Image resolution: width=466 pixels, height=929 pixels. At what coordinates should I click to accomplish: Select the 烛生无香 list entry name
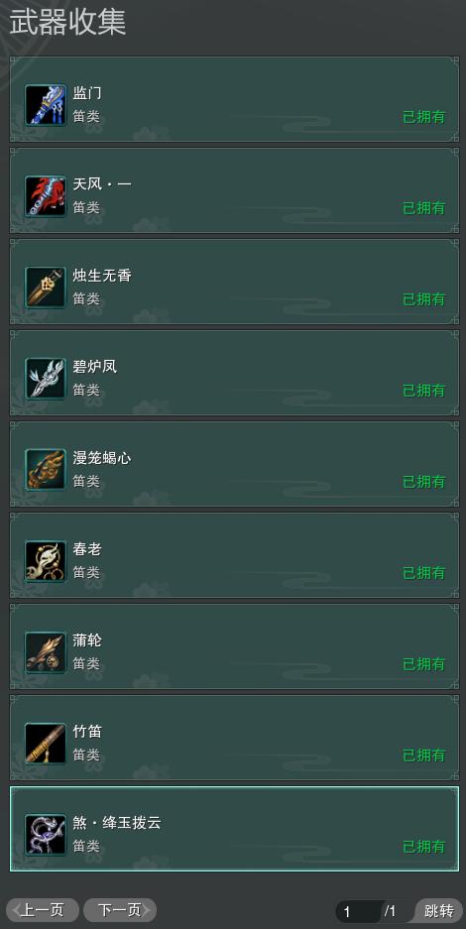(102, 276)
